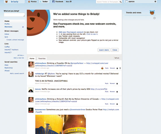Retweet the rohdesign tweet
161x134 pixels.
point(112,83)
